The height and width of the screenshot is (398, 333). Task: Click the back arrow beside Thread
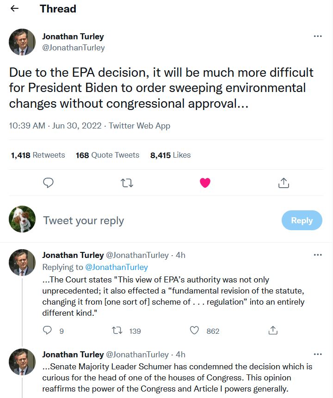point(14,9)
